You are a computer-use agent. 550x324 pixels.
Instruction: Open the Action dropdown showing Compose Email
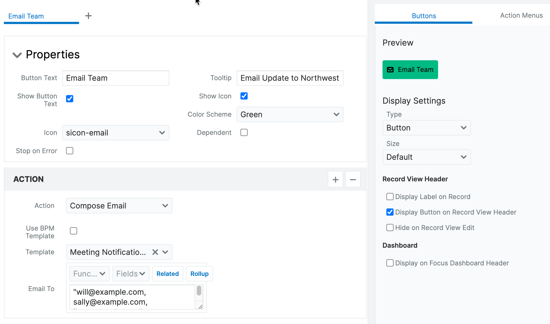click(x=119, y=206)
